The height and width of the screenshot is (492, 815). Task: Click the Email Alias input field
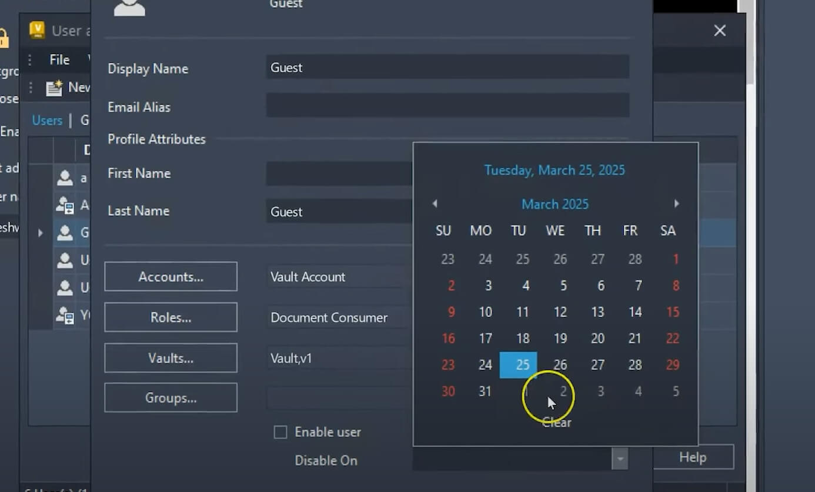(x=448, y=105)
